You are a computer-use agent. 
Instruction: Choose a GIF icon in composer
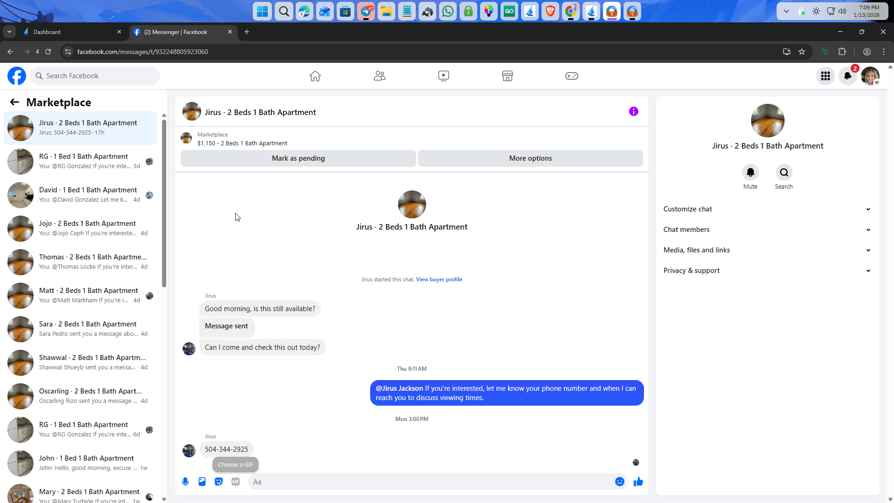coord(236,482)
